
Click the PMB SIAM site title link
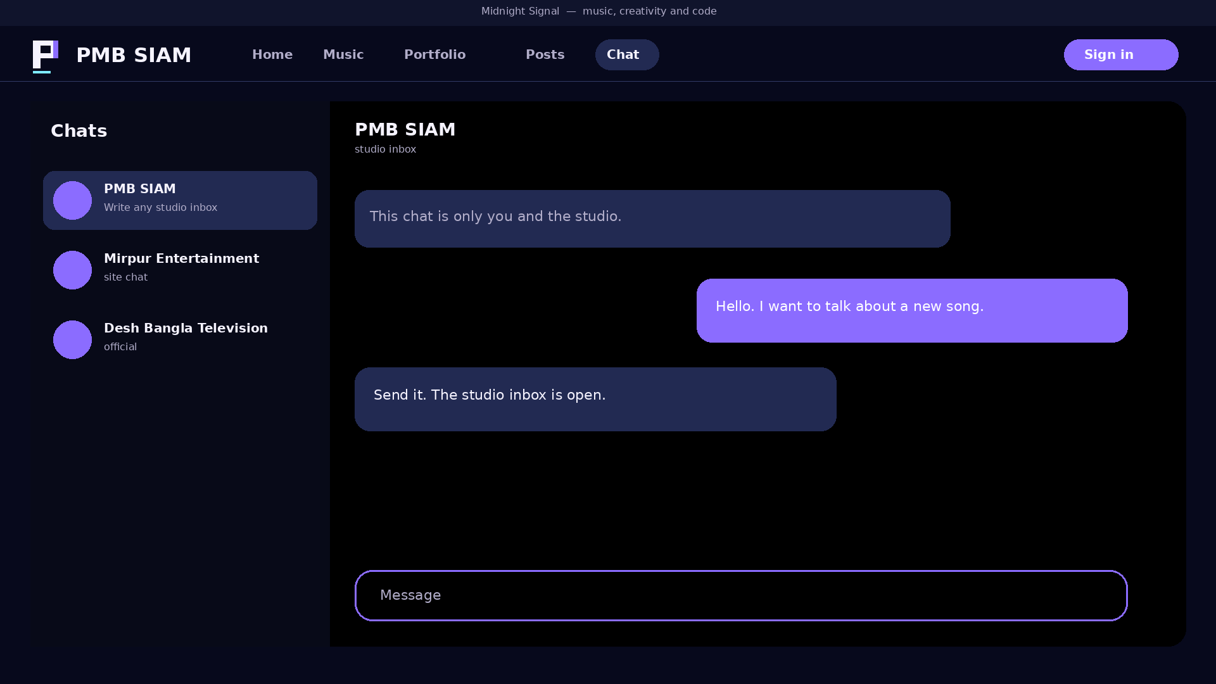click(134, 55)
